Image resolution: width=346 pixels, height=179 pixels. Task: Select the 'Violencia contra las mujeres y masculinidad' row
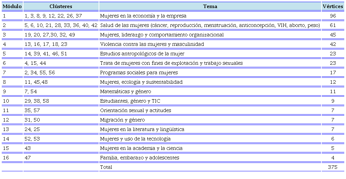[x=152, y=44]
